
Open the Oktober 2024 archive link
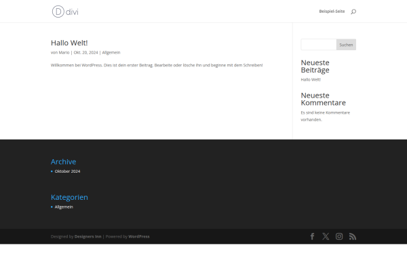click(67, 171)
